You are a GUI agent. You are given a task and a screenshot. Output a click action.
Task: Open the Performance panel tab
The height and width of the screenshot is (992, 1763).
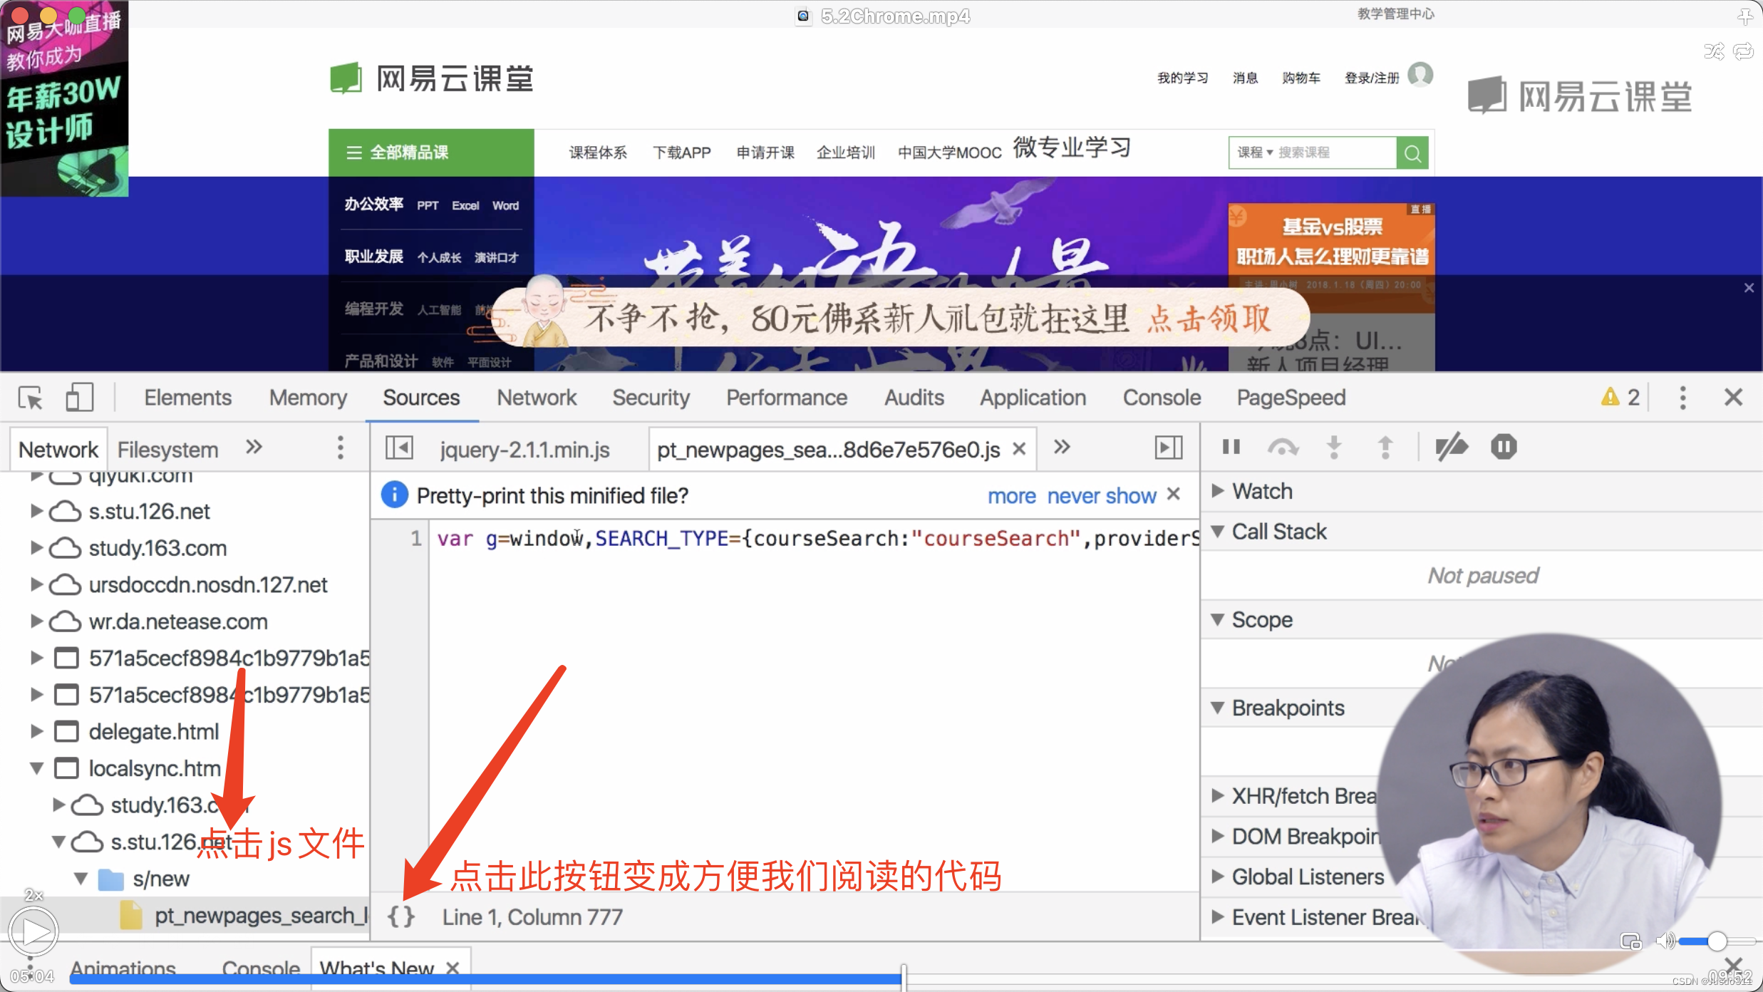787,398
